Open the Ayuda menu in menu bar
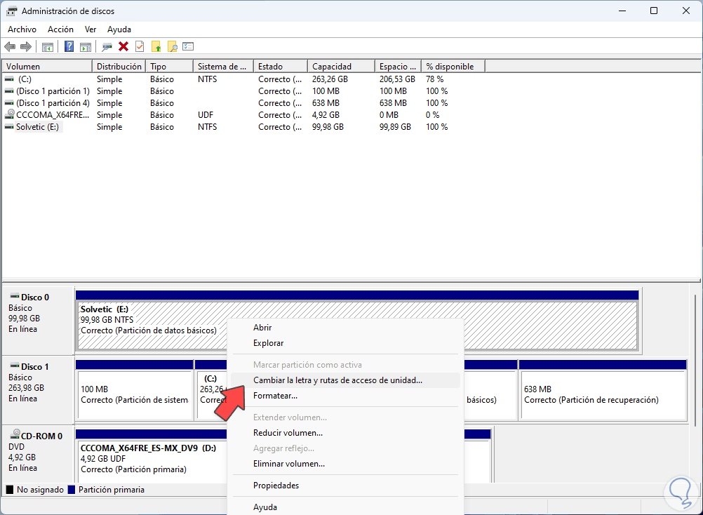703x515 pixels. [119, 29]
